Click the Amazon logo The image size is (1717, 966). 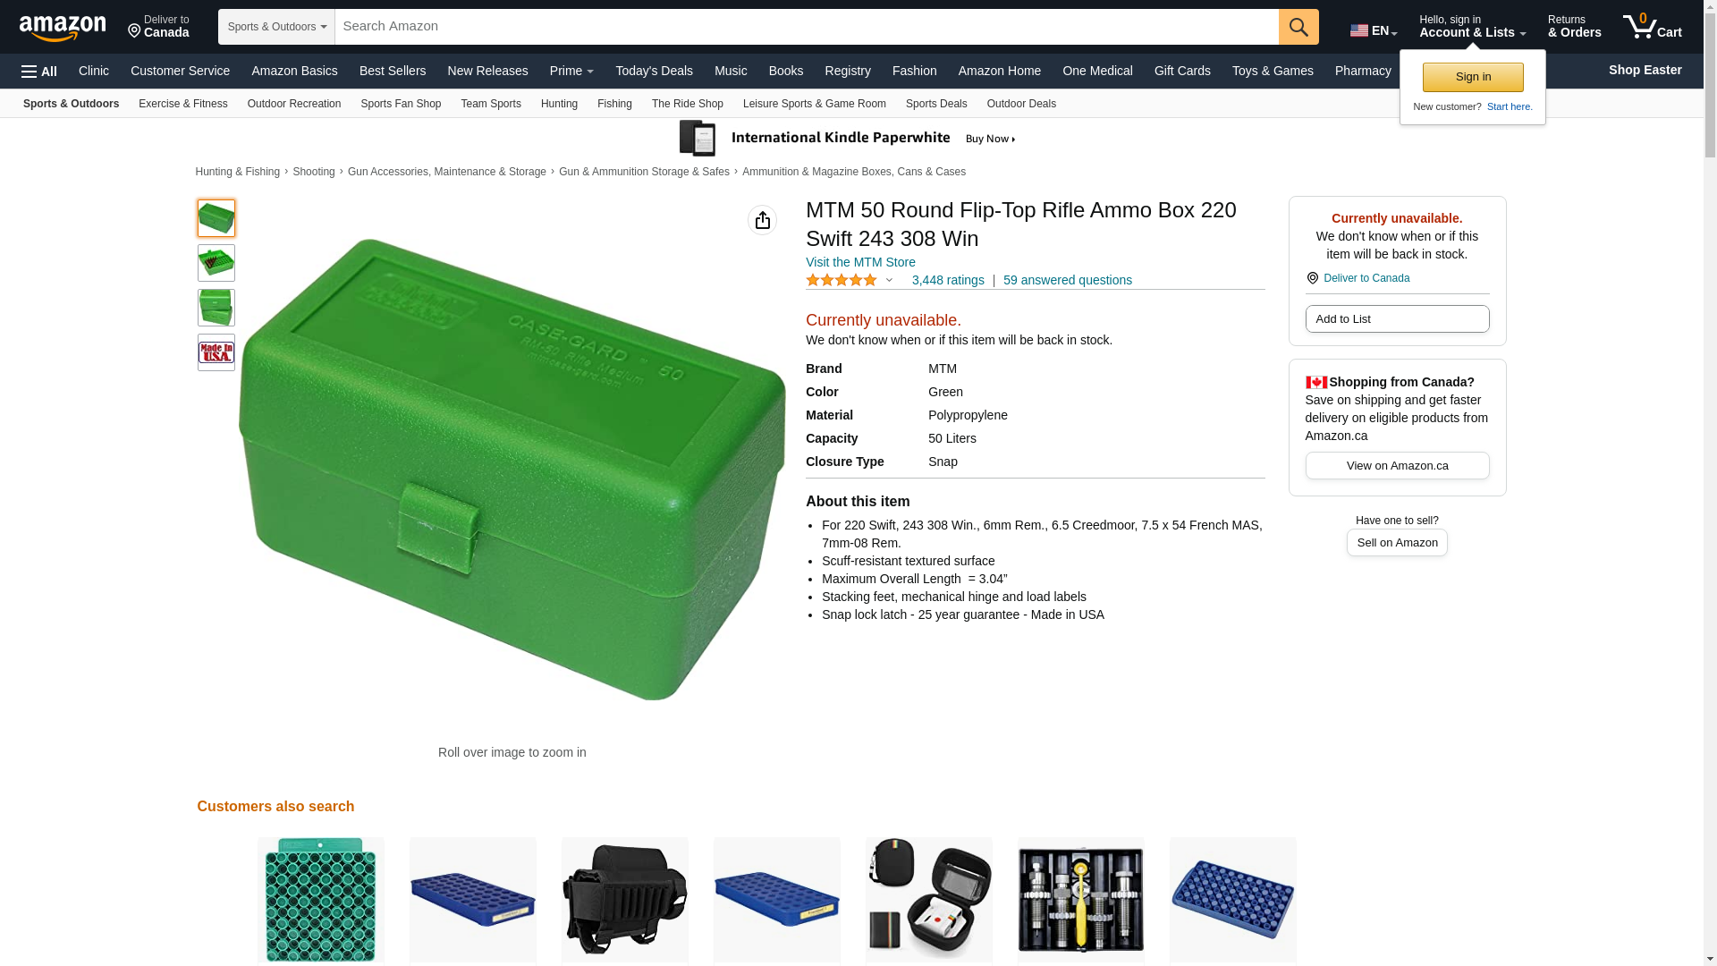click(63, 29)
